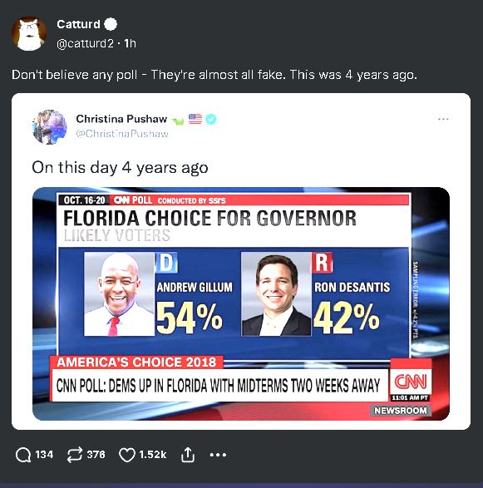Viewport: 483px width, 488px height.
Task: Open Catturd's cat profile avatar
Action: [x=29, y=33]
